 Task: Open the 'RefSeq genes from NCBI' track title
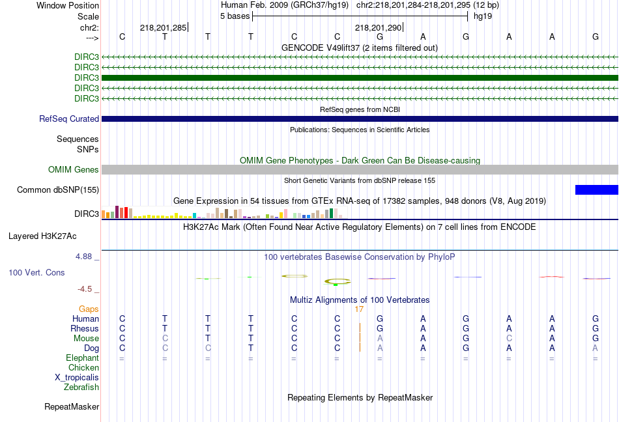click(360, 109)
